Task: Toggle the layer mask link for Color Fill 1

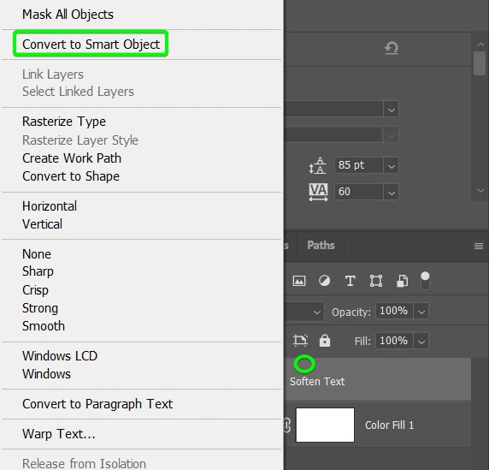Action: (x=287, y=425)
